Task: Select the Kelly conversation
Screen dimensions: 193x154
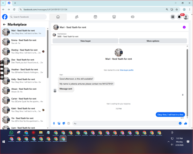Action: coord(24,81)
